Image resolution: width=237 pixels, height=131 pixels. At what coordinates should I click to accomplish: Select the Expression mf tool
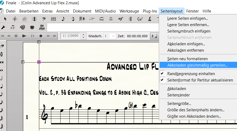pyautogui.click(x=120, y=19)
